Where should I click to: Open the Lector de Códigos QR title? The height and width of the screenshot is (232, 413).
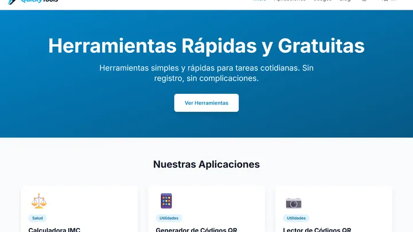(x=317, y=230)
